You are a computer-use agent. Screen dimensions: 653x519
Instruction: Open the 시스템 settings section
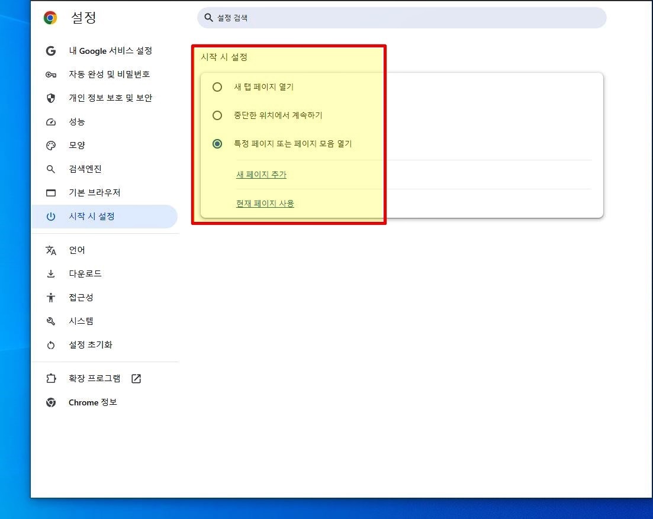(x=105, y=321)
